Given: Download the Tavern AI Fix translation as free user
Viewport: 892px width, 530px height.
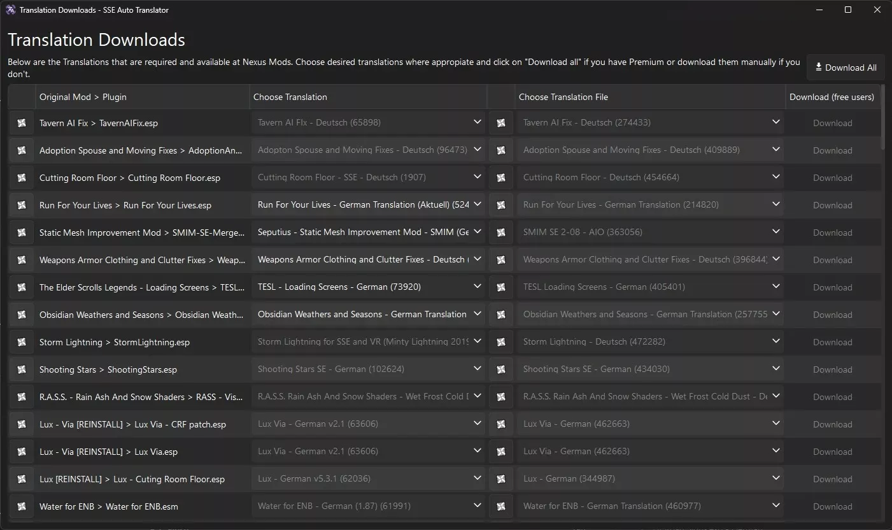Looking at the screenshot, I should click(x=832, y=123).
